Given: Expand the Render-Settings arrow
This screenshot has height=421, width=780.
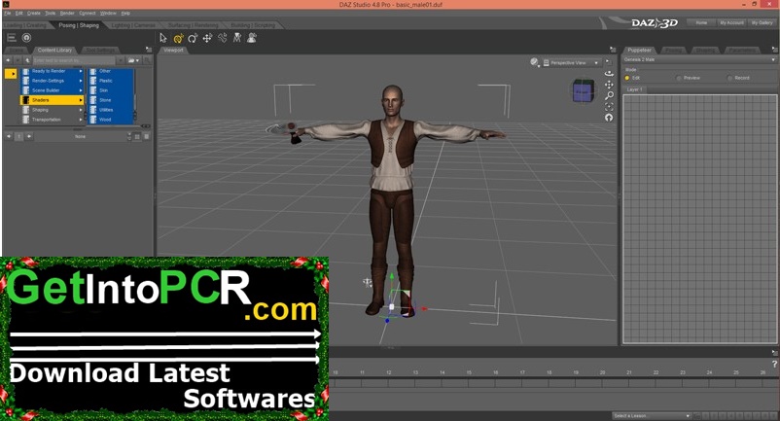Looking at the screenshot, I should pos(81,81).
